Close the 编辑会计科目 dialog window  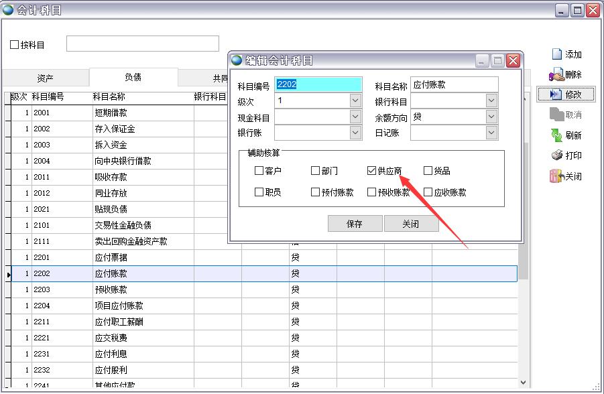click(513, 61)
